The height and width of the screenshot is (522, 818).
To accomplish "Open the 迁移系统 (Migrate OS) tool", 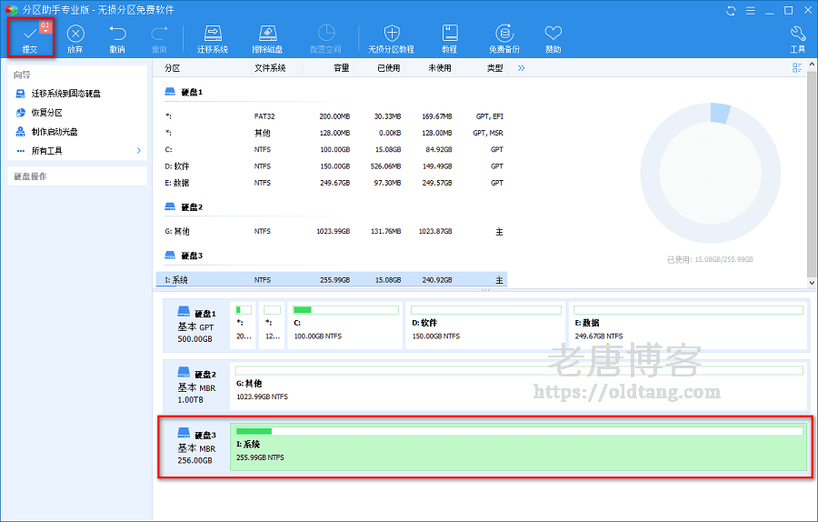I will click(213, 37).
